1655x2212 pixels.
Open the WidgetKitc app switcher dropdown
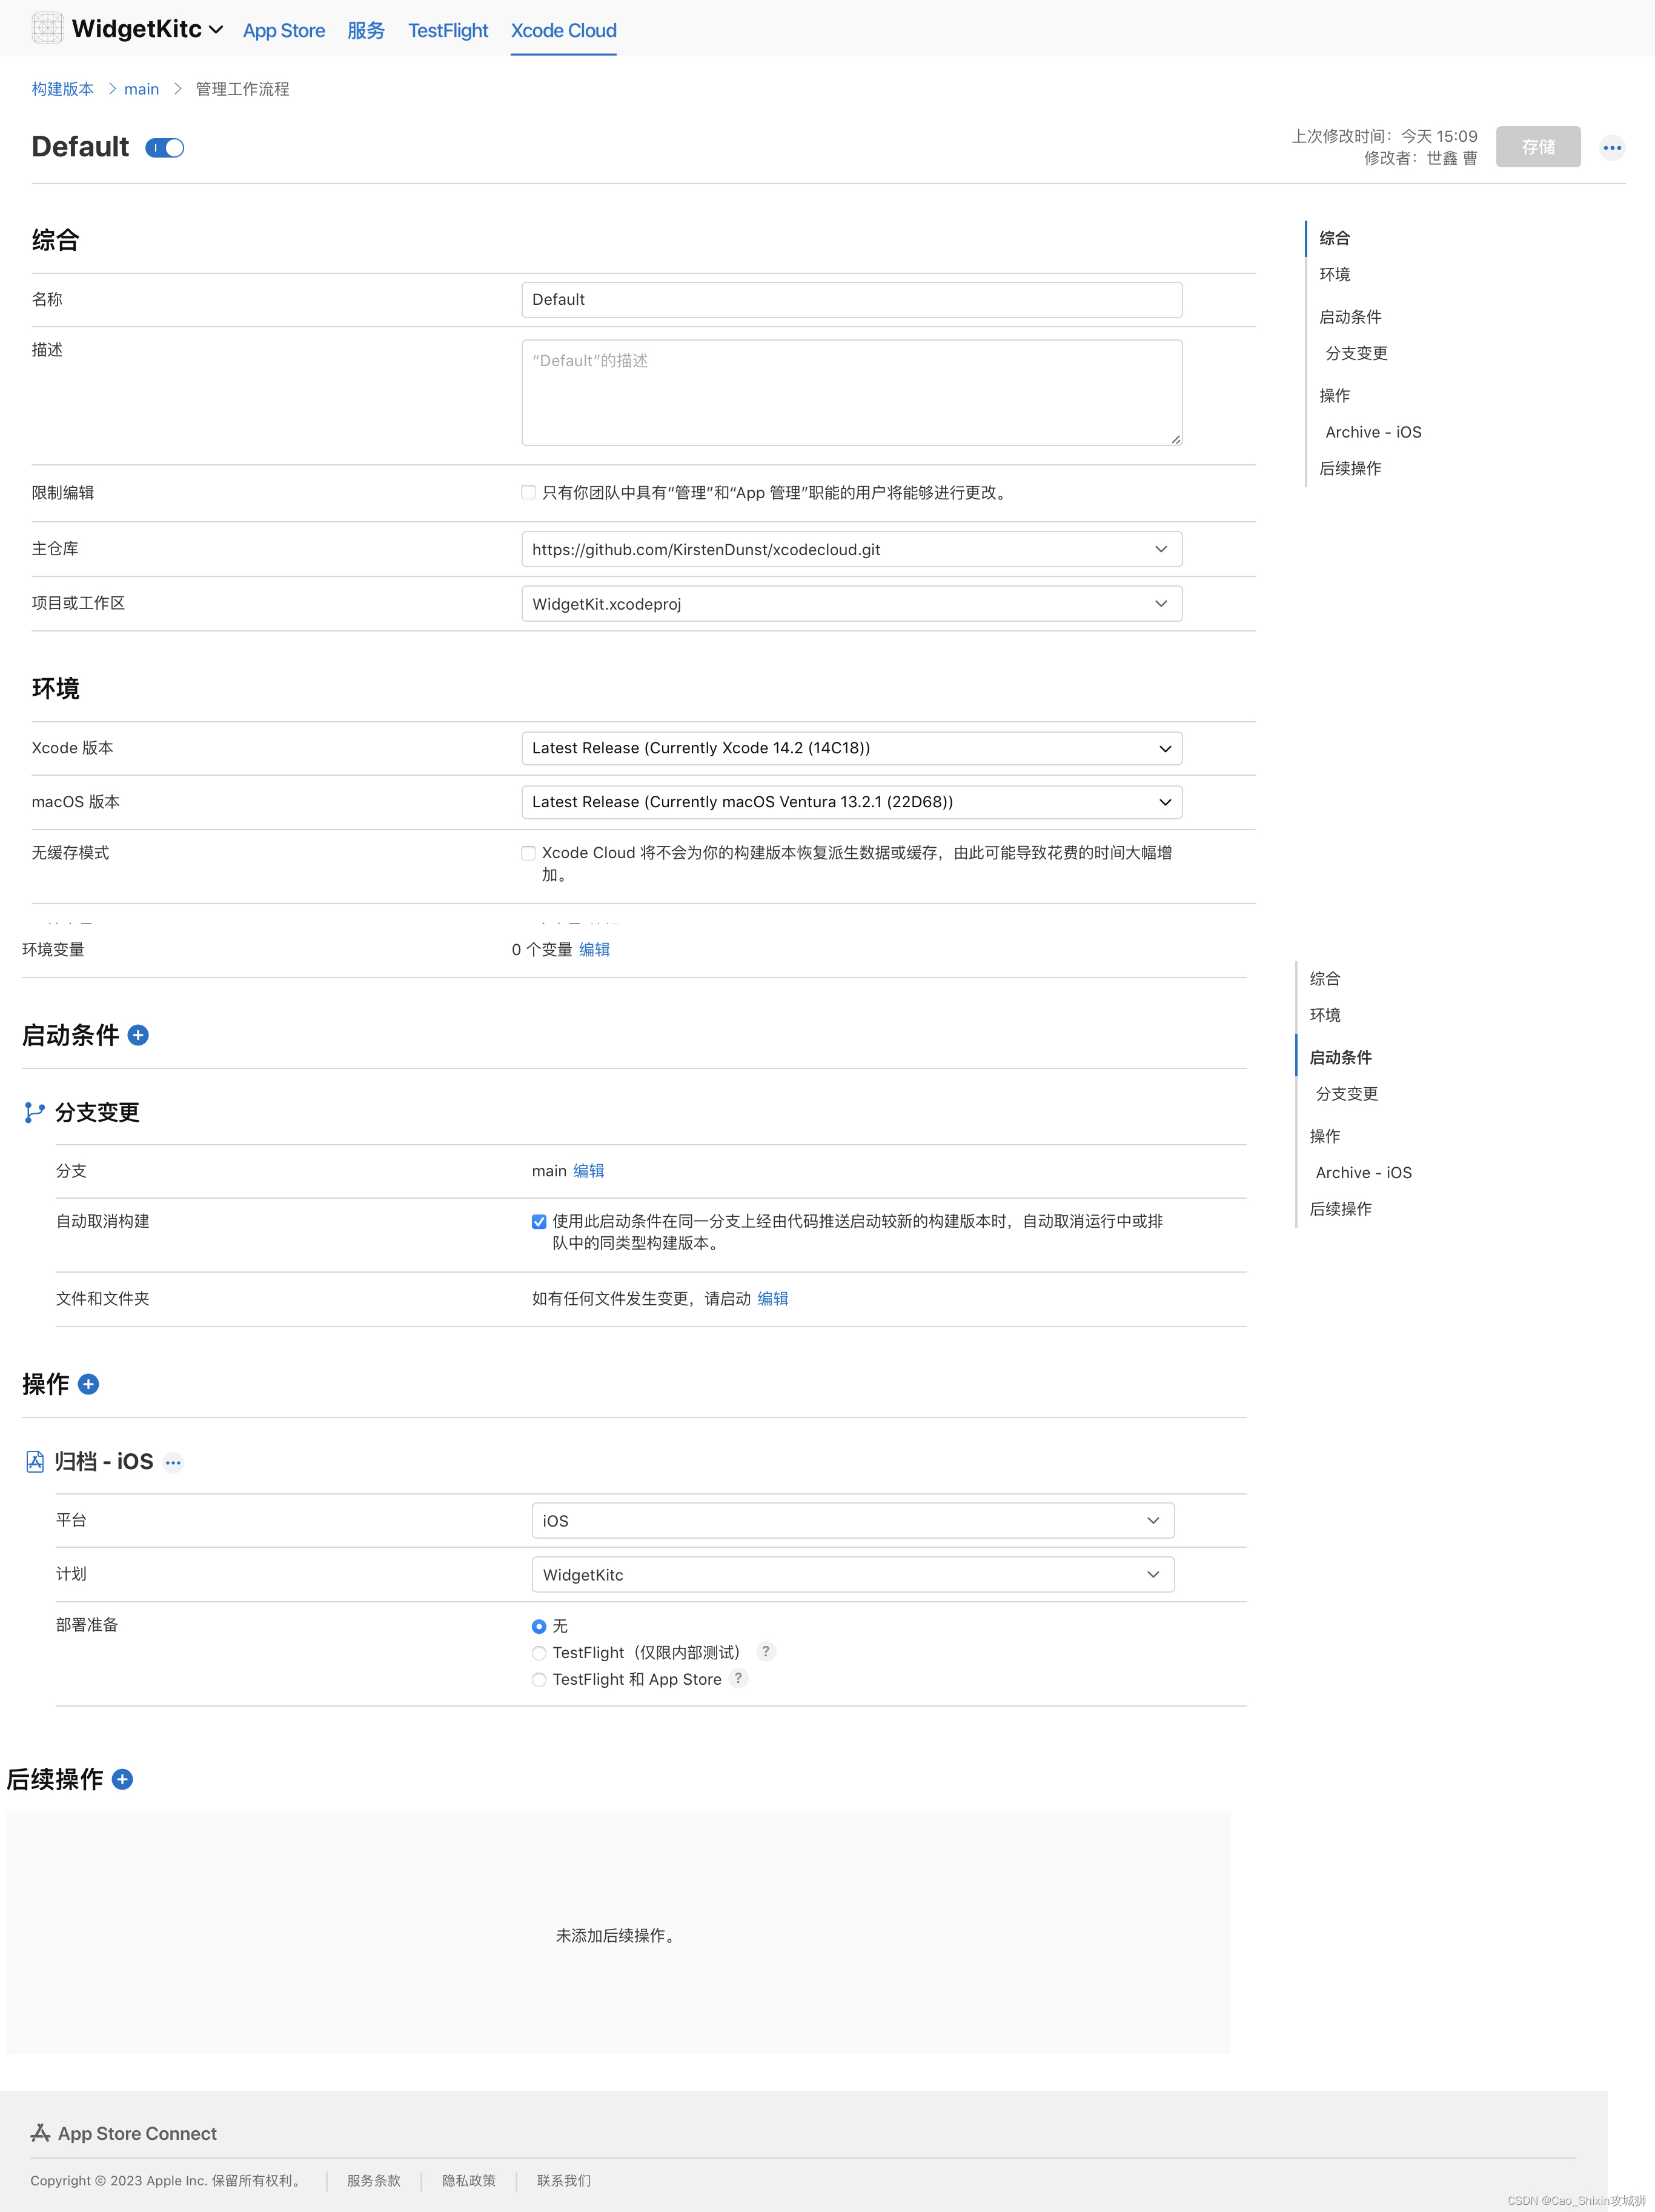(147, 29)
